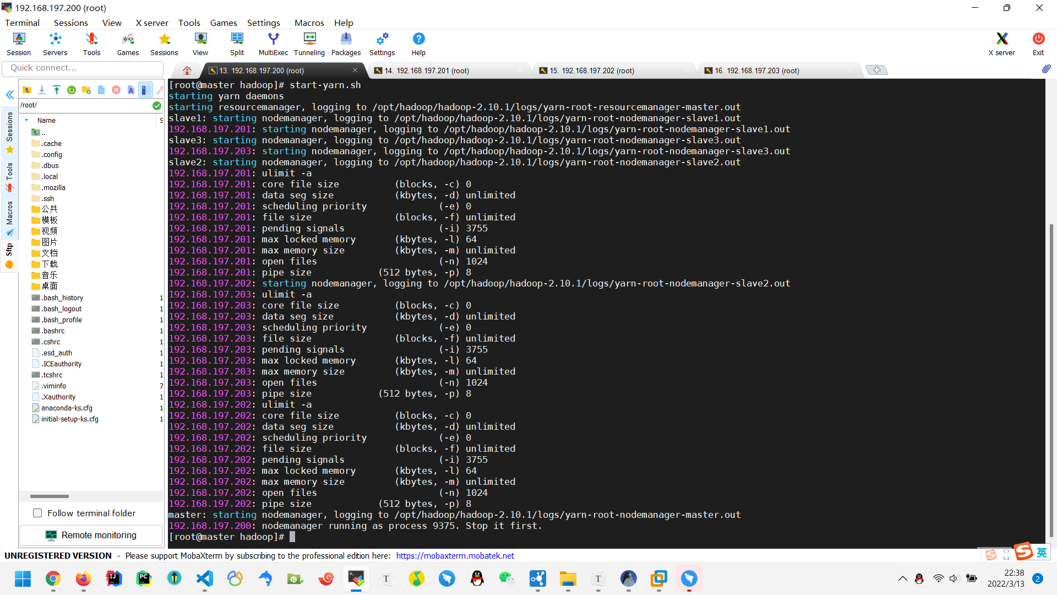Click the View toolbar icon
Screen dimensions: 1057x595
coord(200,44)
